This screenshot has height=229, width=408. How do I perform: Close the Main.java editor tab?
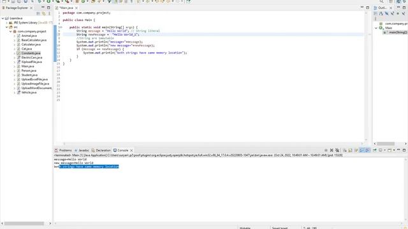(x=76, y=8)
